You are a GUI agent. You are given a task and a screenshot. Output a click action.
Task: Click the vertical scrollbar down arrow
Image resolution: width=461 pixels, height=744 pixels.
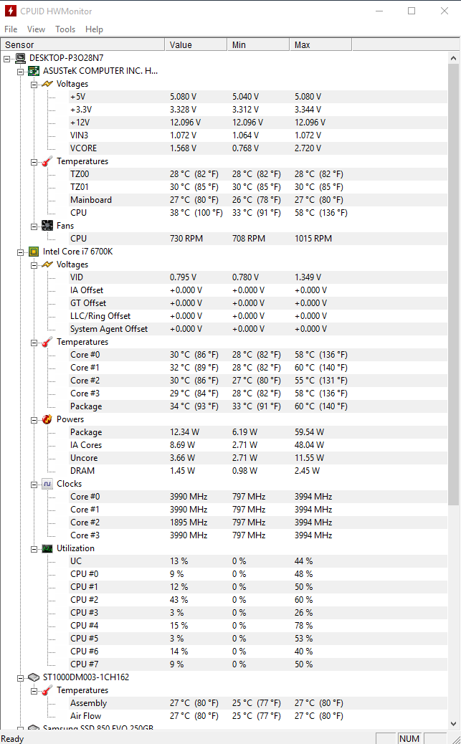click(x=454, y=723)
